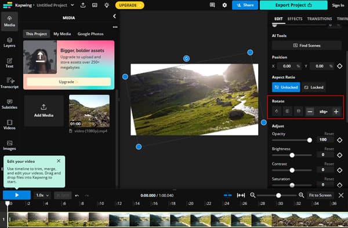Increase rotation with plus button

coord(336,112)
